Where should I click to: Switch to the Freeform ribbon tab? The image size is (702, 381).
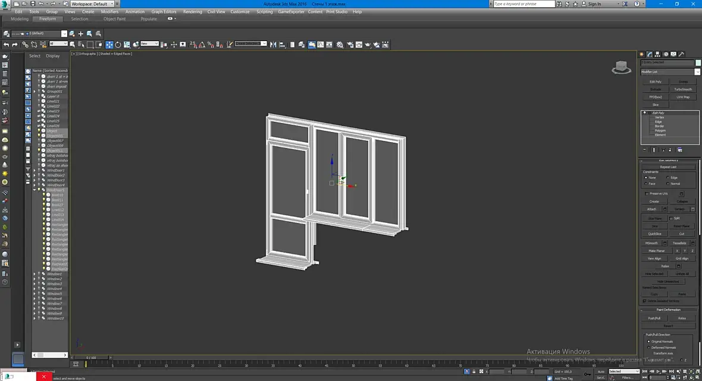click(x=48, y=19)
